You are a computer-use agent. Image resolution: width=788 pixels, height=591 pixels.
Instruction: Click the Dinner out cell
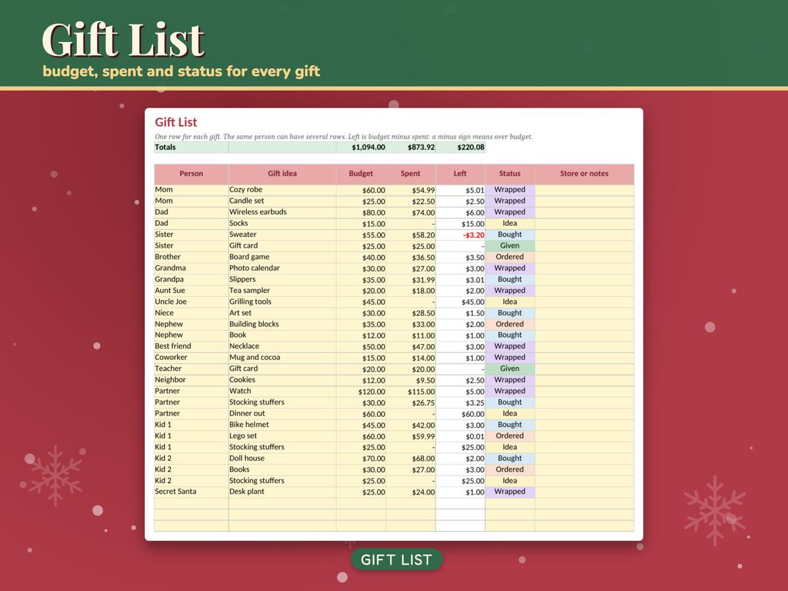tap(282, 413)
